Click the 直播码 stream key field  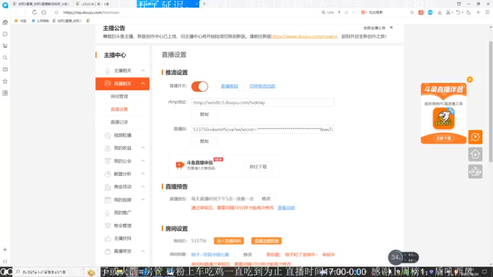263,129
